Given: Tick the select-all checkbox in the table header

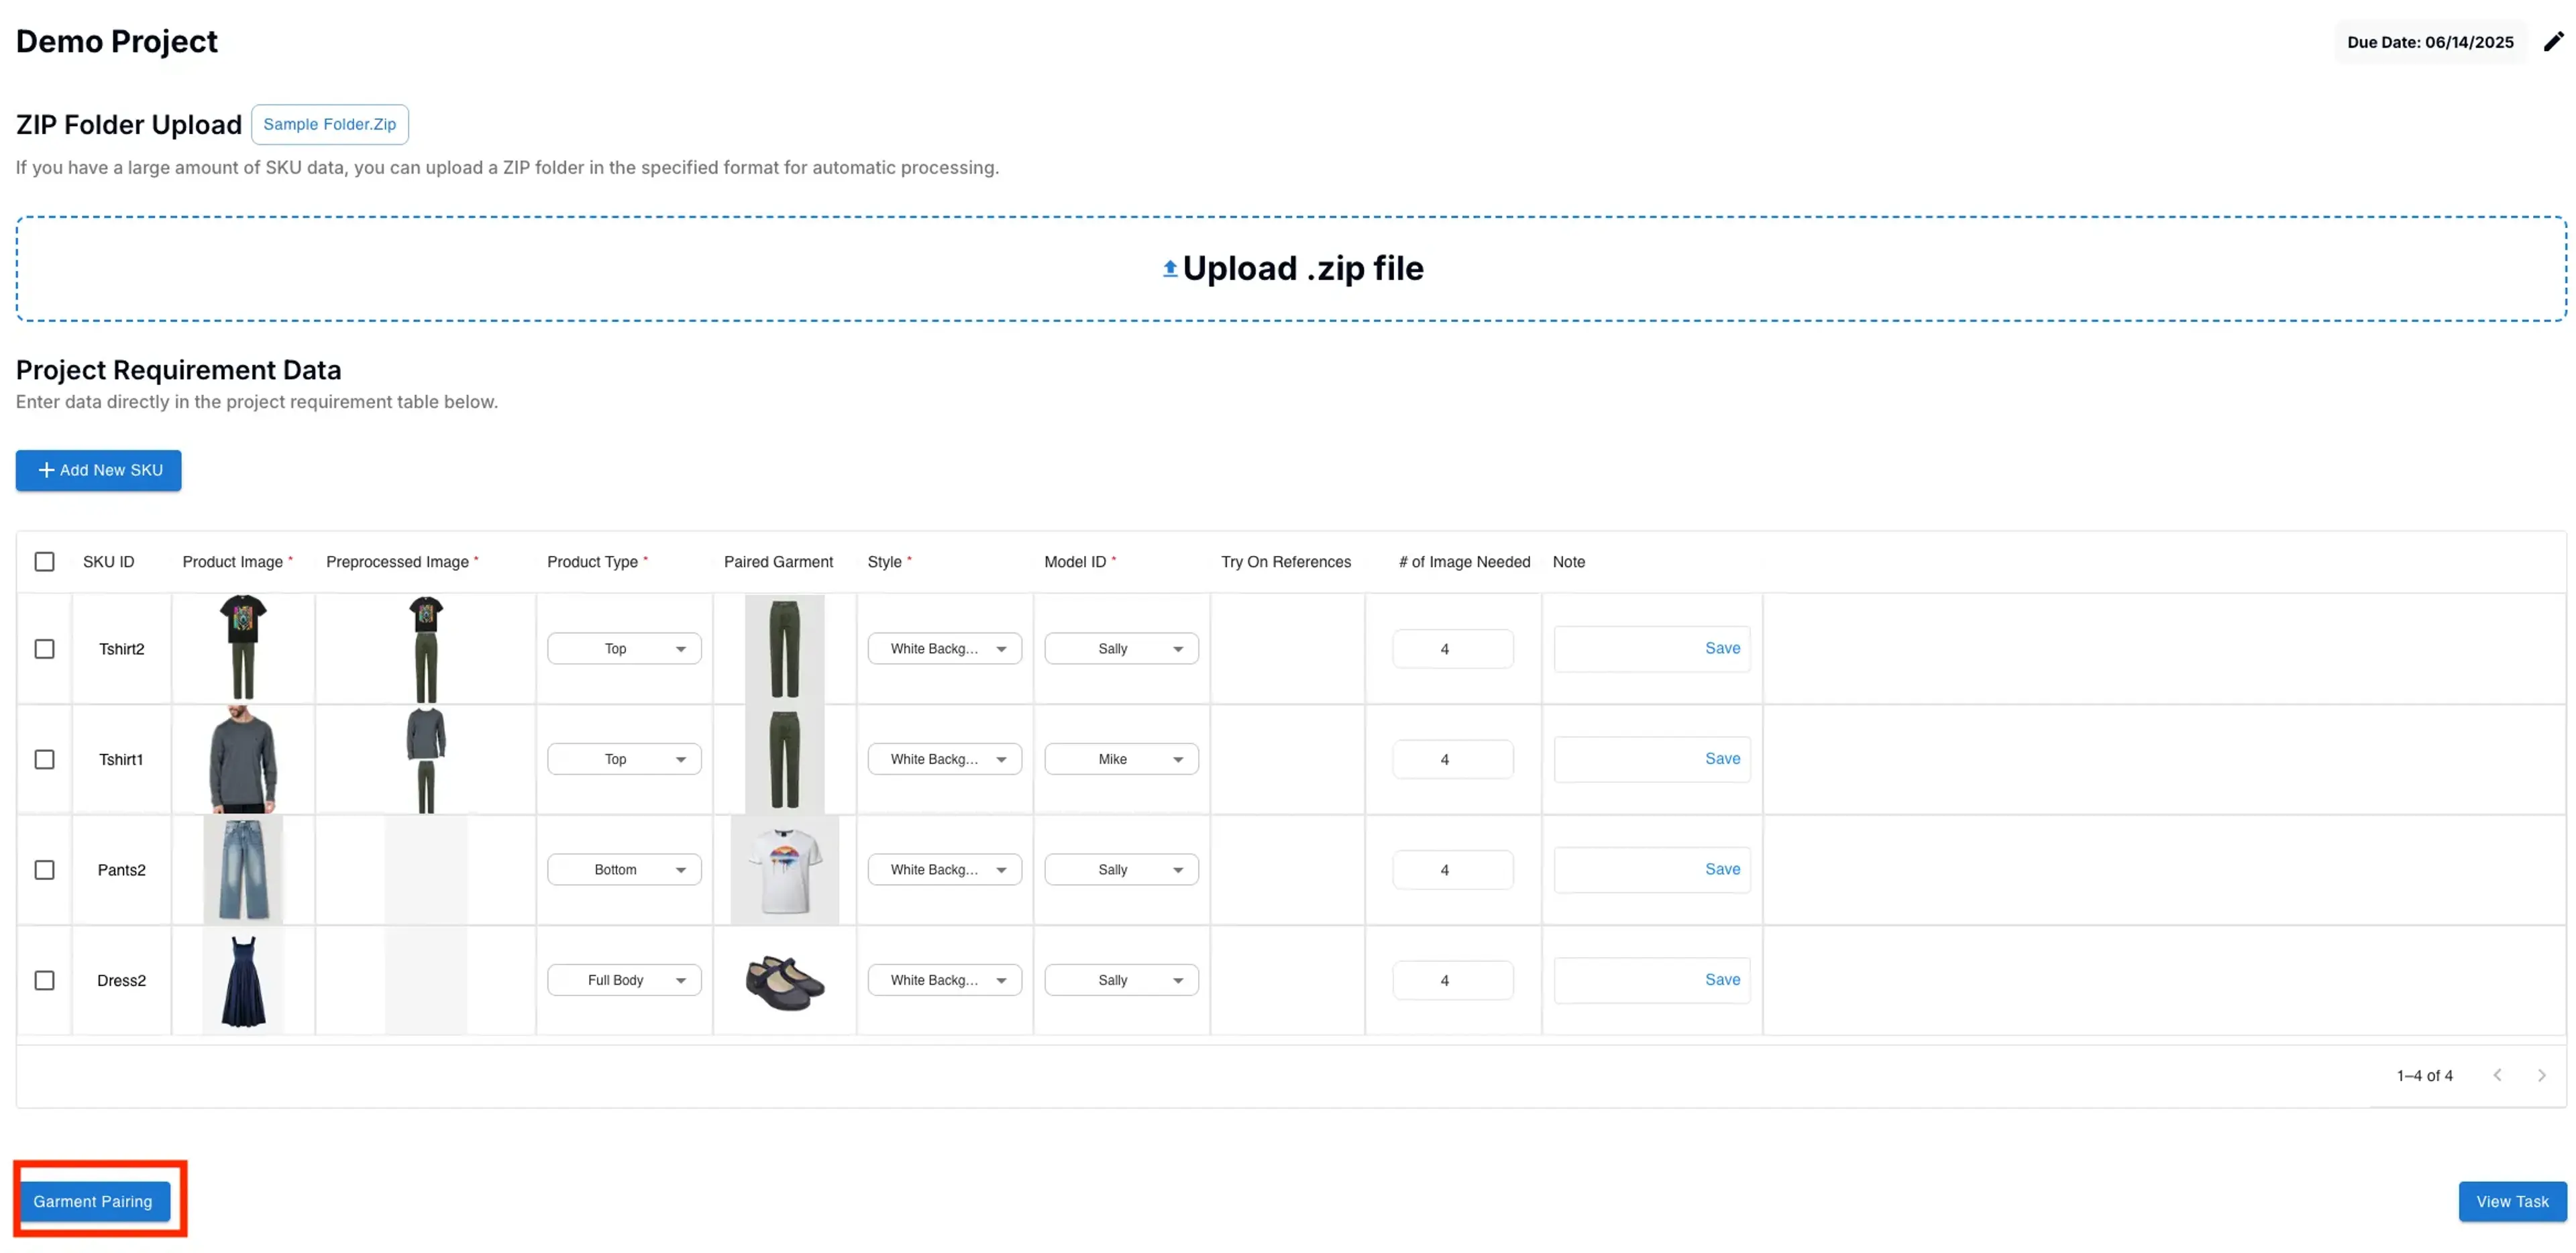Looking at the screenshot, I should pyautogui.click(x=44, y=562).
